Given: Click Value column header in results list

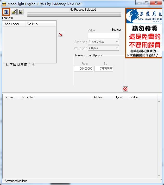Looking at the screenshot, I should point(41,24).
